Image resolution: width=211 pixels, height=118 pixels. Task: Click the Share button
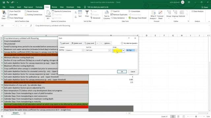click(x=205, y=7)
